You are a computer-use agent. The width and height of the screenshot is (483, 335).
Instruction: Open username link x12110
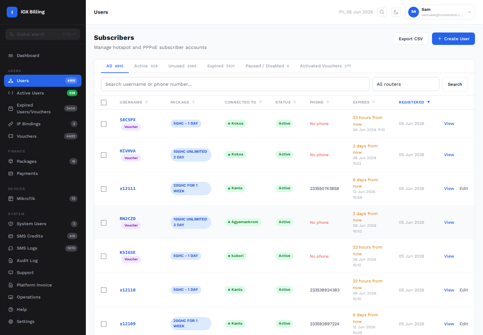point(128,290)
